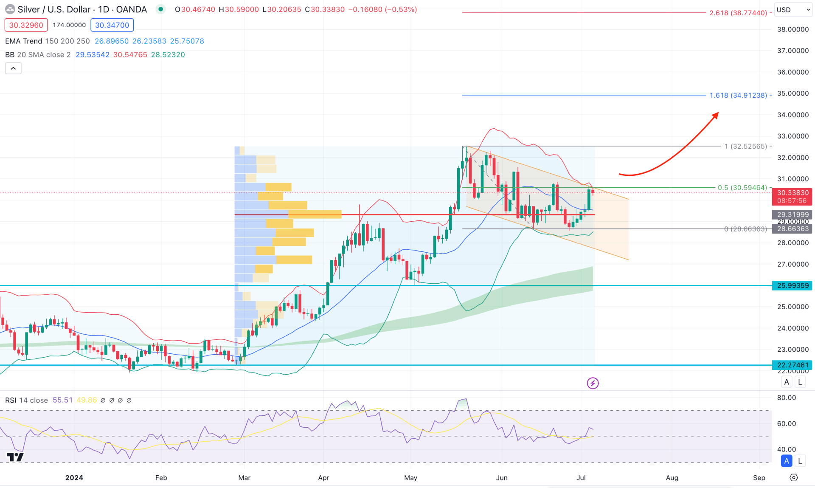The image size is (815, 488).
Task: Click the green market status dot
Action: (x=160, y=9)
